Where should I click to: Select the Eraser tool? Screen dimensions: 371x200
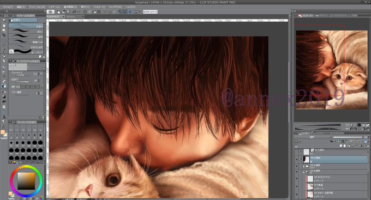point(4,81)
